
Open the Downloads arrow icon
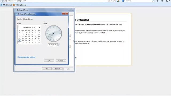point(157,1)
